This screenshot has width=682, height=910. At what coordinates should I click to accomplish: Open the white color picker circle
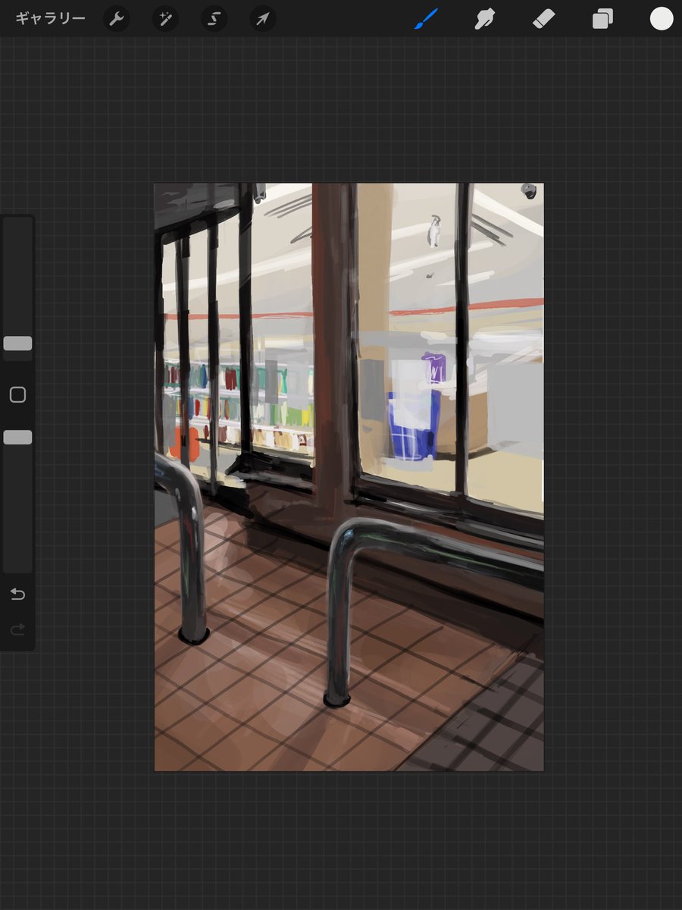coord(662,19)
